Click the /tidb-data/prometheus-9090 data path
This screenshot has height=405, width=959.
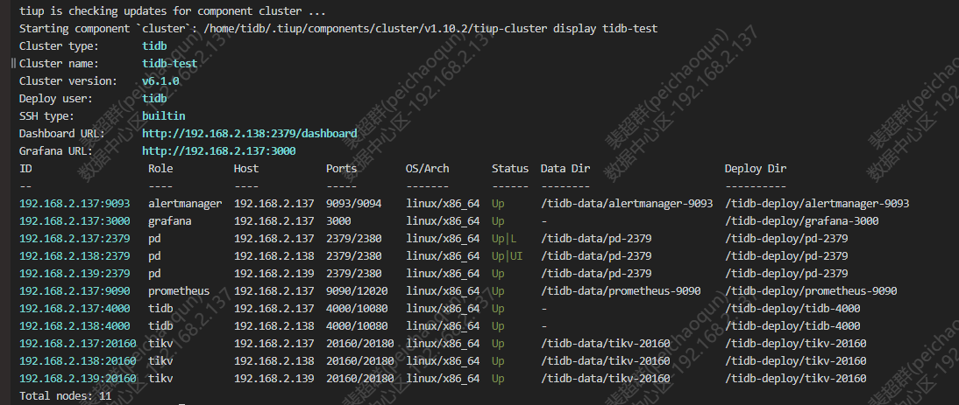[621, 290]
